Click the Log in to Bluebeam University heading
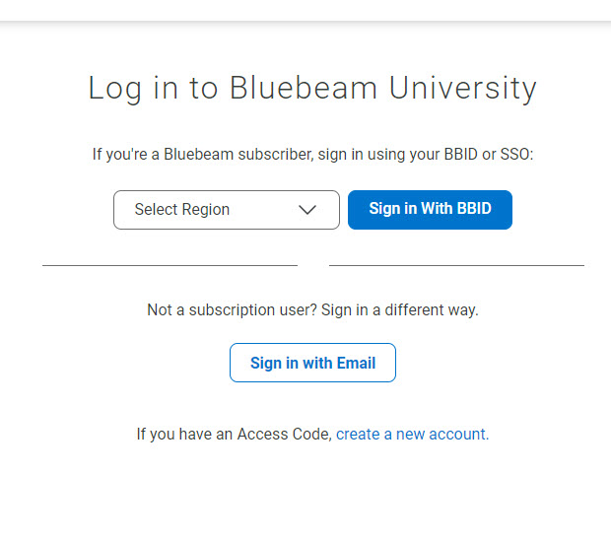This screenshot has width=611, height=542. [x=312, y=89]
